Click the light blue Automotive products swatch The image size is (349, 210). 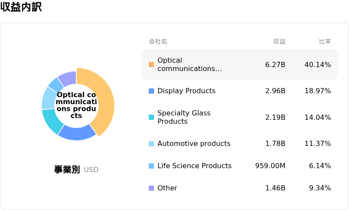coord(151,144)
